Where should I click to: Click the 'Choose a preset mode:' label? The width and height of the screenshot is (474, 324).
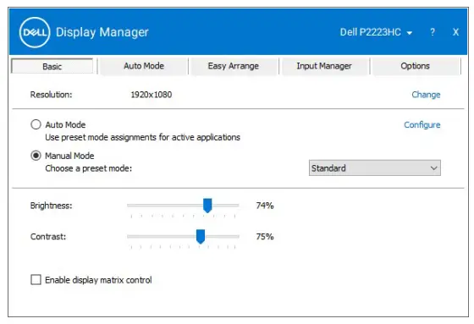pos(88,168)
